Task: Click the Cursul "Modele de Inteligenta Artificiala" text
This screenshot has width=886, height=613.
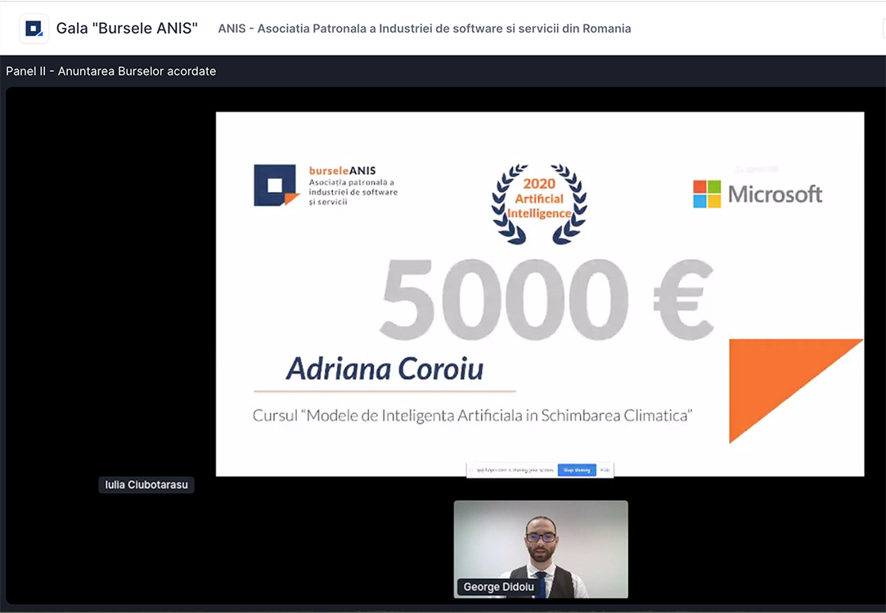Action: 472,416
